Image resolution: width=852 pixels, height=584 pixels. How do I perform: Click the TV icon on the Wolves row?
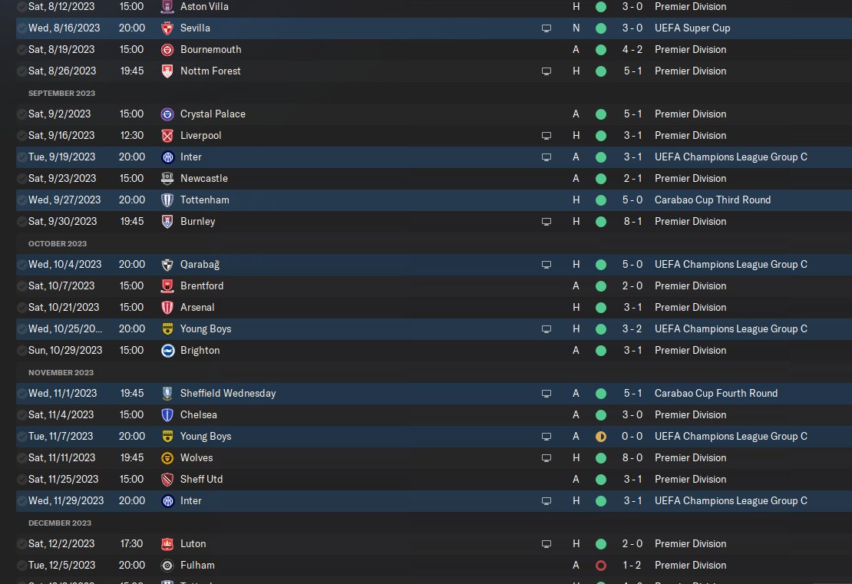[x=547, y=457]
